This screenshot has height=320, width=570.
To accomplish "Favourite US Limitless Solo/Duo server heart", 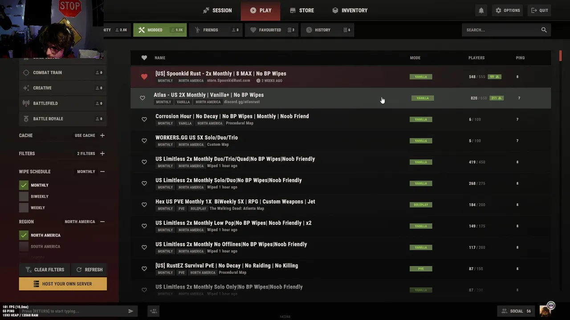I will (144, 183).
